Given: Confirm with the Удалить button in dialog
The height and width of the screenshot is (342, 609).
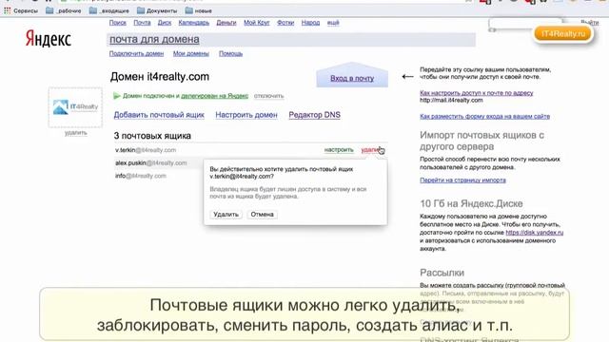Looking at the screenshot, I should click(226, 215).
